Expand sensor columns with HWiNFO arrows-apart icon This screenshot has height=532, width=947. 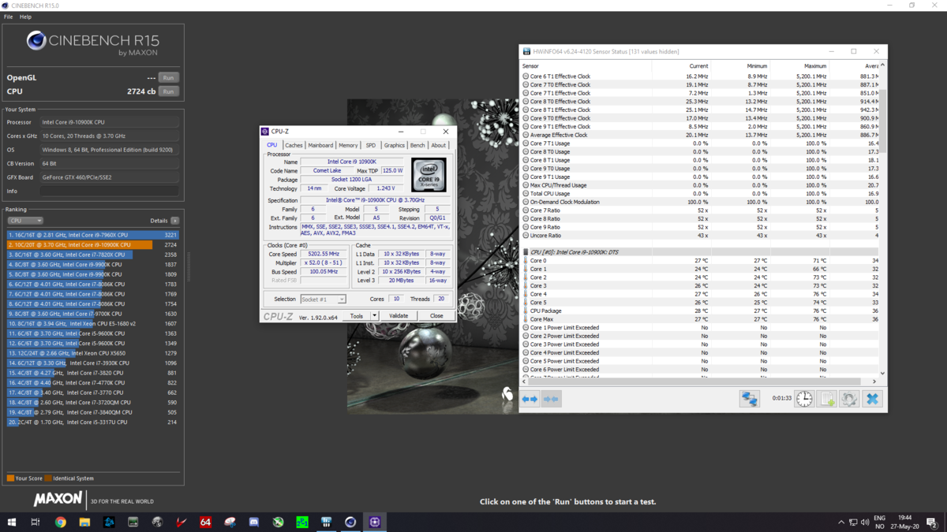530,399
